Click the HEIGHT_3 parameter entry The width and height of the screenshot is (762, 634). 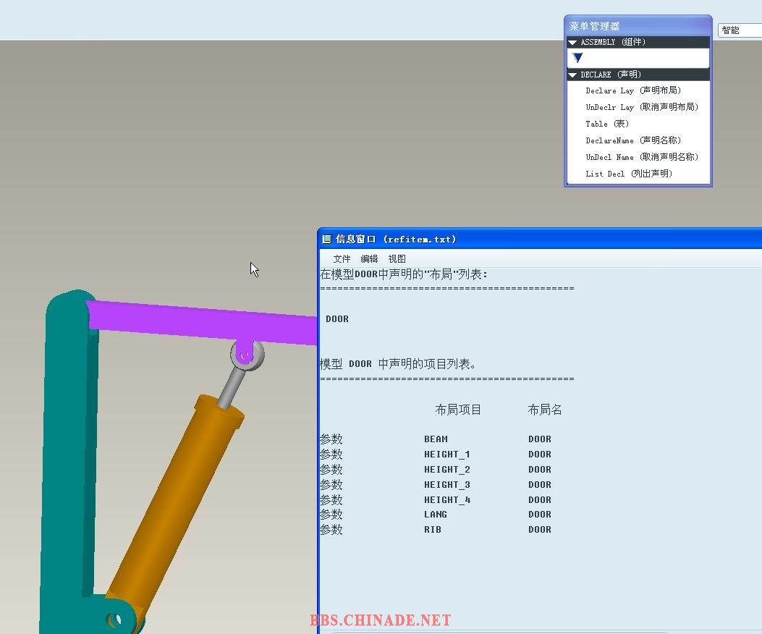[447, 484]
